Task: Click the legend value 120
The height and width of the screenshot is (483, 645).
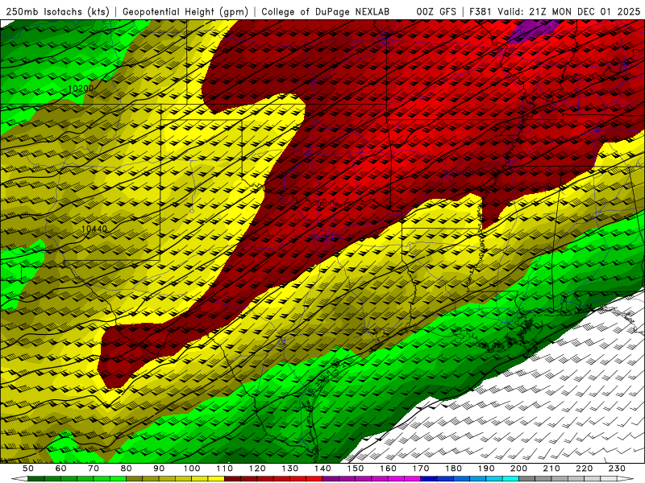Action: [257, 469]
